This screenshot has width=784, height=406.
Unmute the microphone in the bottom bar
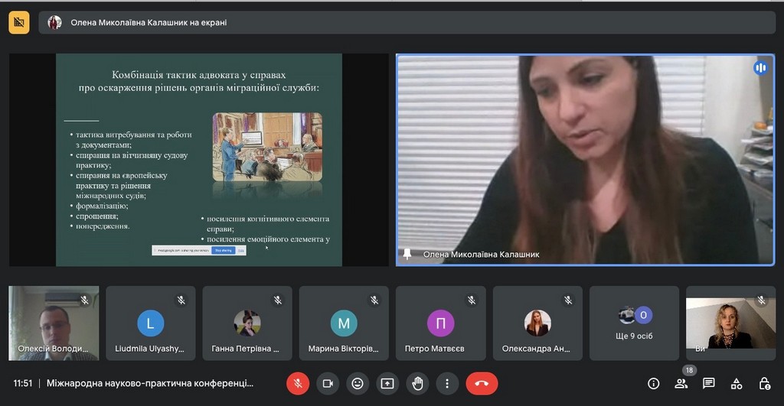coord(298,383)
